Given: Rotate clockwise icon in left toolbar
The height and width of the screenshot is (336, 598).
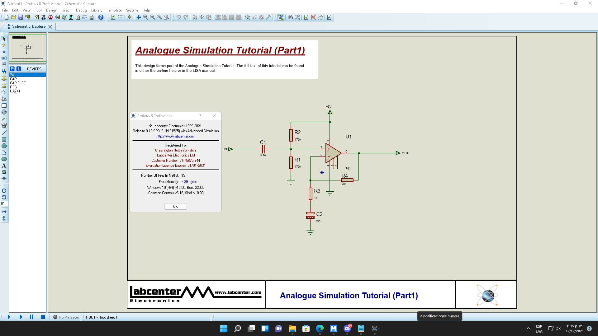Looking at the screenshot, I should pos(4,191).
